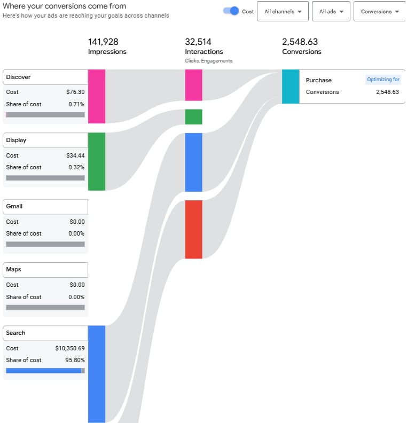The height and width of the screenshot is (423, 407).
Task: Click the teal Purchase conversions bar
Action: 291,87
